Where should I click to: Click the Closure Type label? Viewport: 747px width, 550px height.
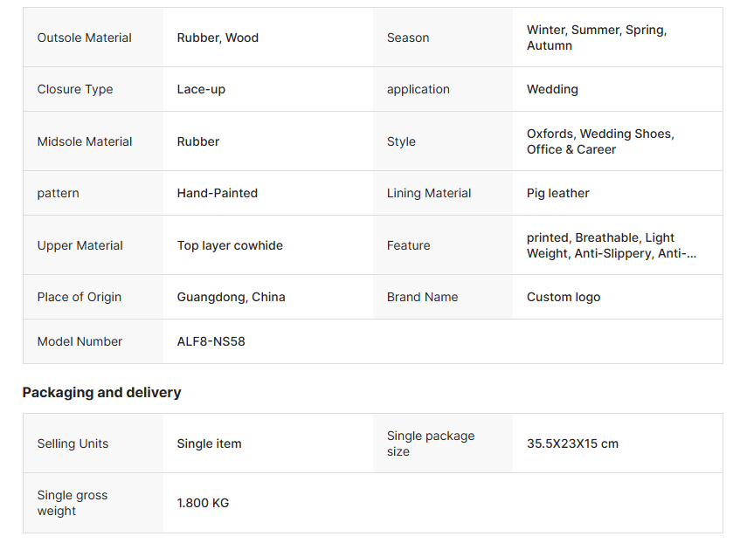75,89
